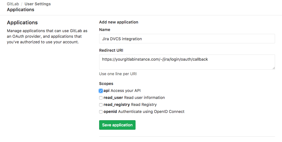Click the 'Add new application' heading
The image size is (282, 142).
pyautogui.click(x=118, y=22)
